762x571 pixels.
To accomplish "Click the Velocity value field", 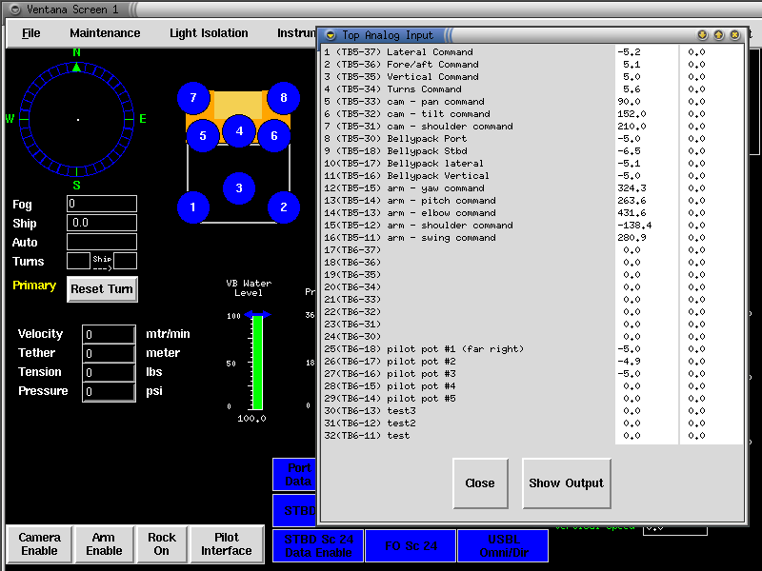I will pos(109,334).
